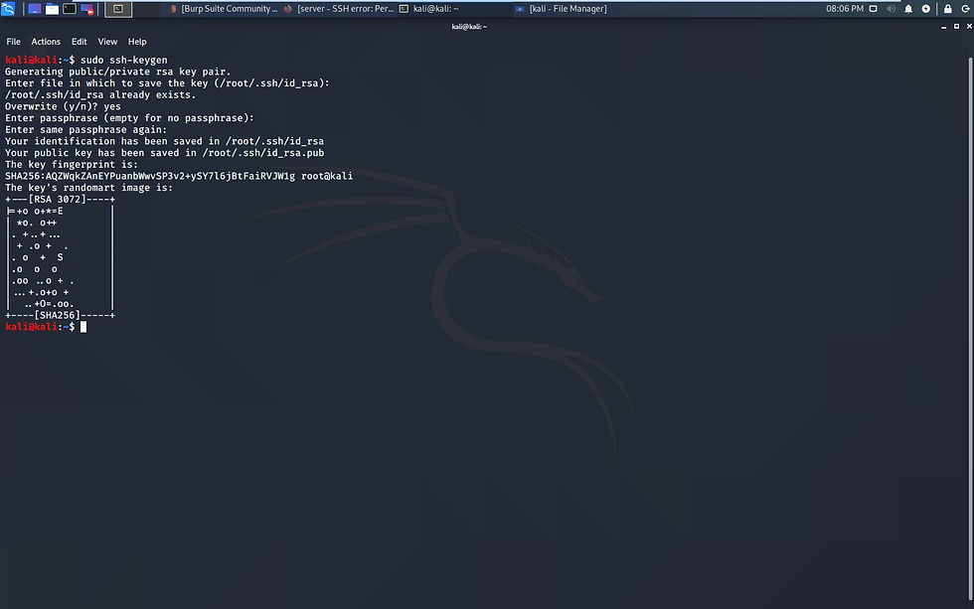Click the terminal cursor at the last prompt

click(83, 327)
